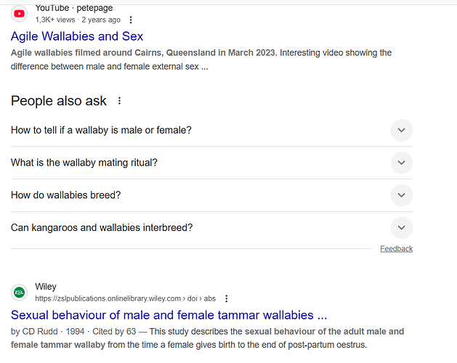Screen dimensions: 457x363
Task: Click 'How to tell if a wallaby is male or female?' question
Action: tap(101, 130)
